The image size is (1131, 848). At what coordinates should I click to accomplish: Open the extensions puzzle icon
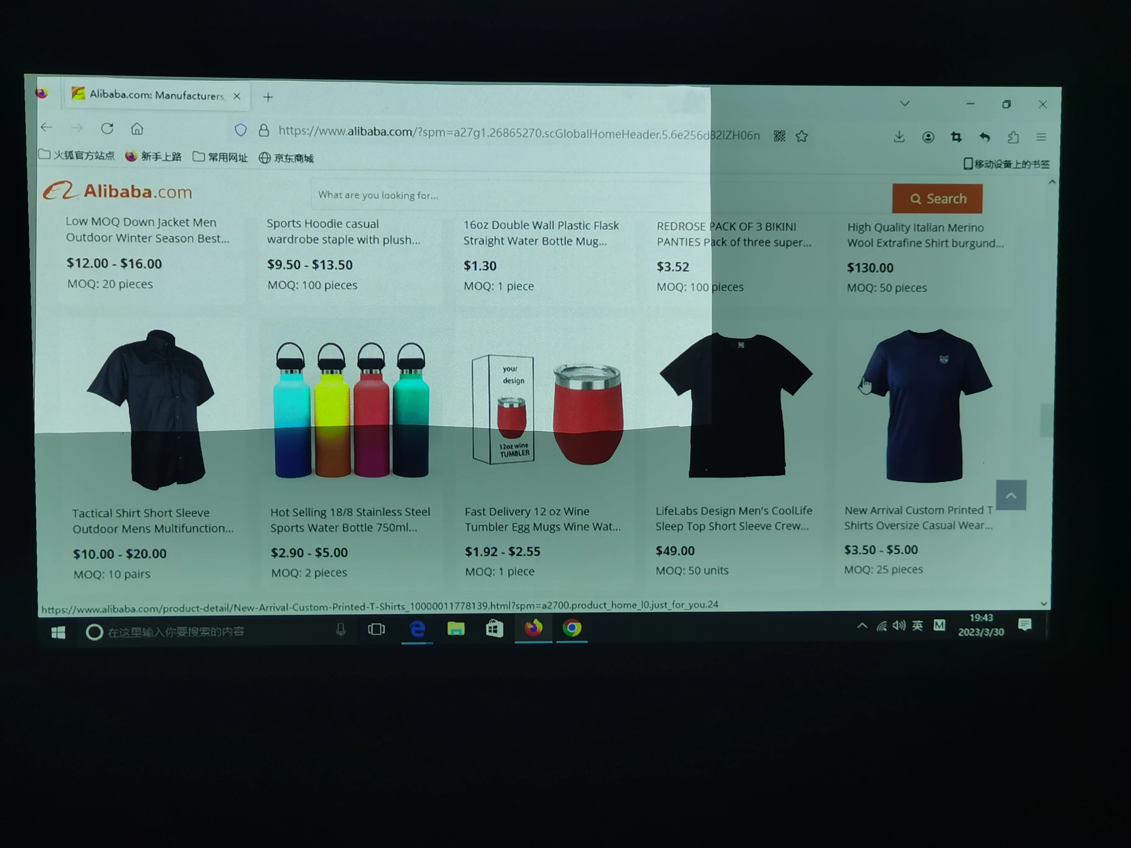tap(1013, 137)
